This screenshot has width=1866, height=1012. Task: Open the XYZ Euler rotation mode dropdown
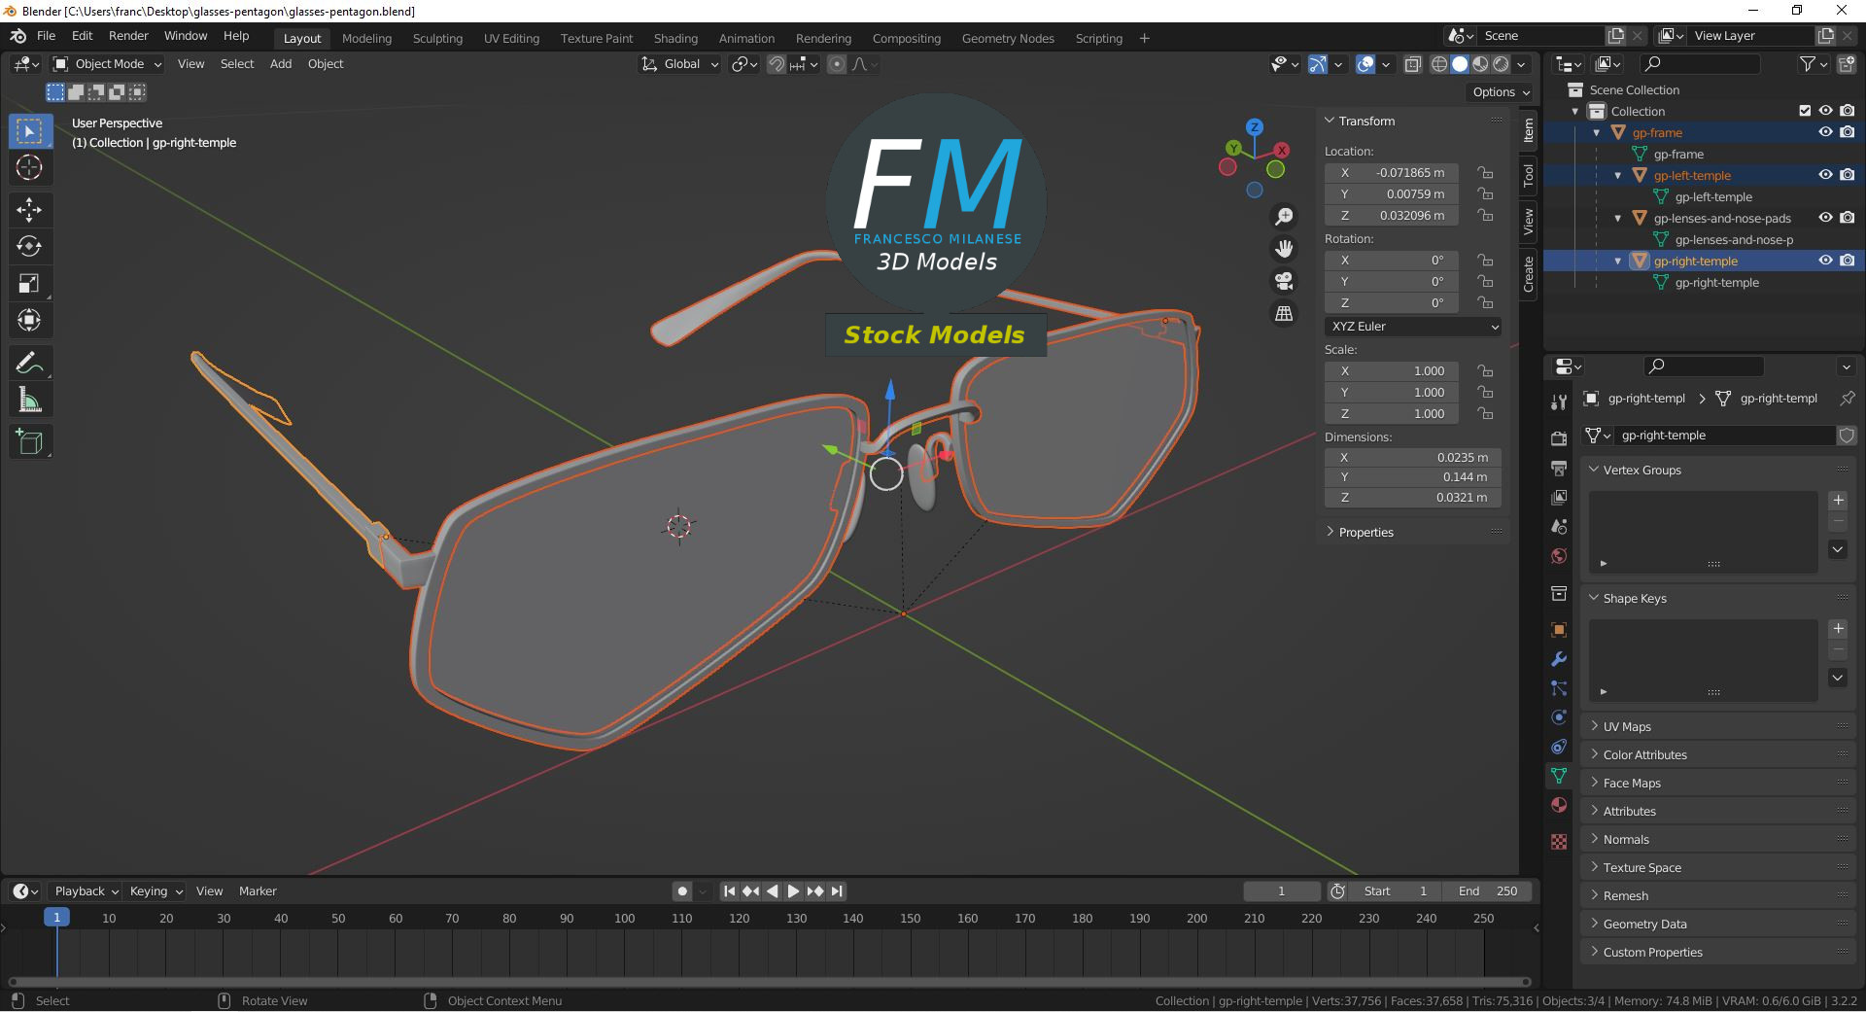pyautogui.click(x=1413, y=327)
